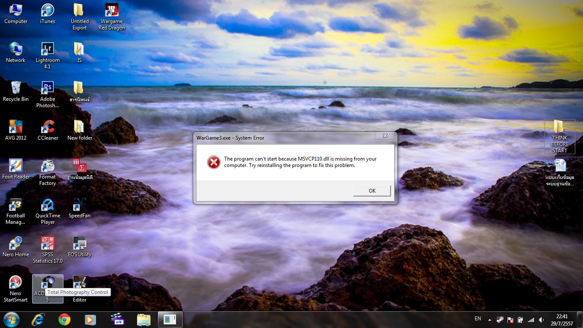The image size is (583, 328).
Task: Select the THINK BEFORE START folder
Action: click(559, 128)
